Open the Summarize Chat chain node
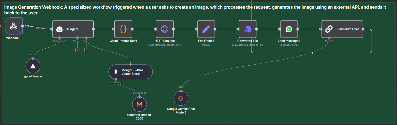 (x=342, y=29)
